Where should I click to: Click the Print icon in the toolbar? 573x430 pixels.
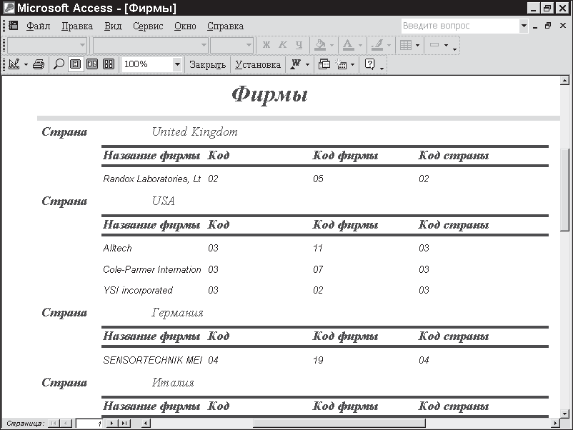coord(39,64)
